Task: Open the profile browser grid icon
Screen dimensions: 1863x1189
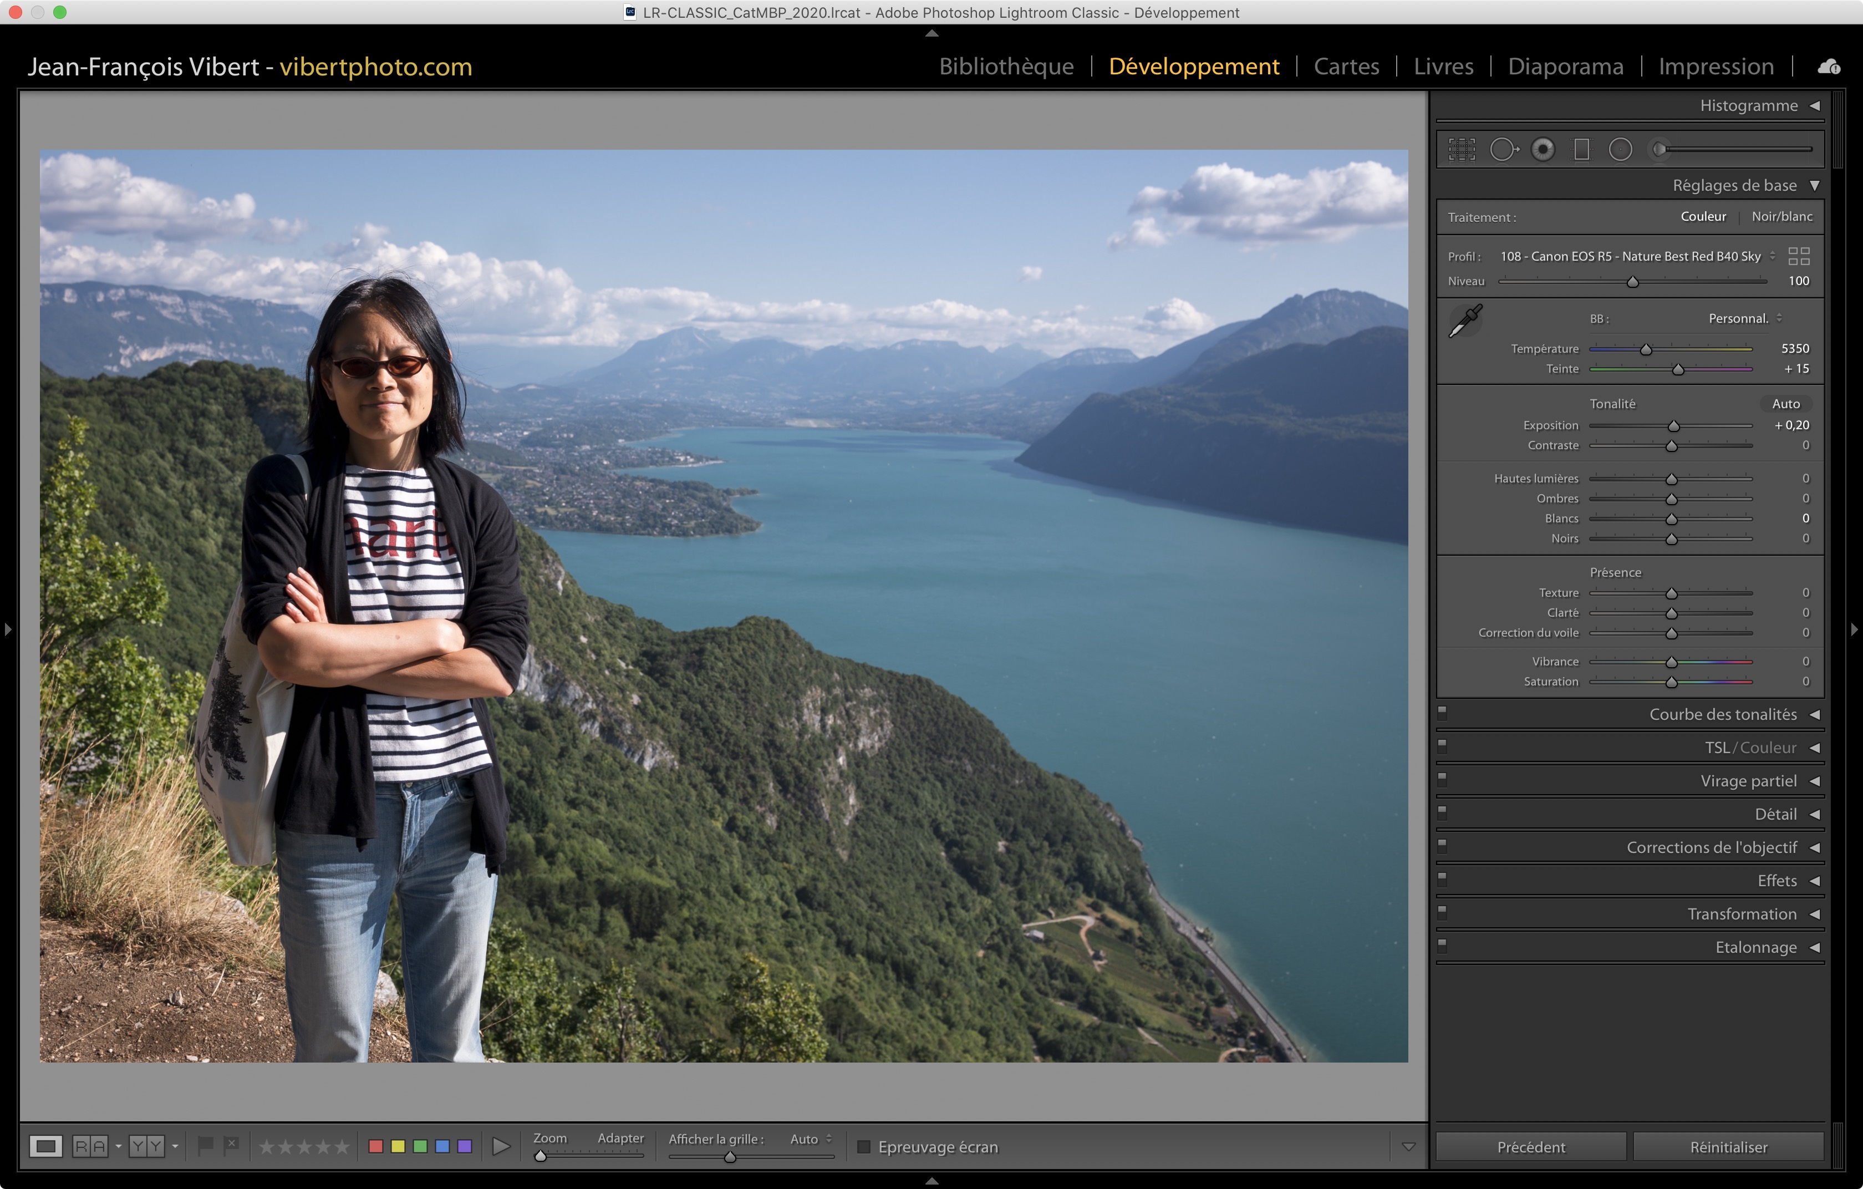Action: [1799, 256]
